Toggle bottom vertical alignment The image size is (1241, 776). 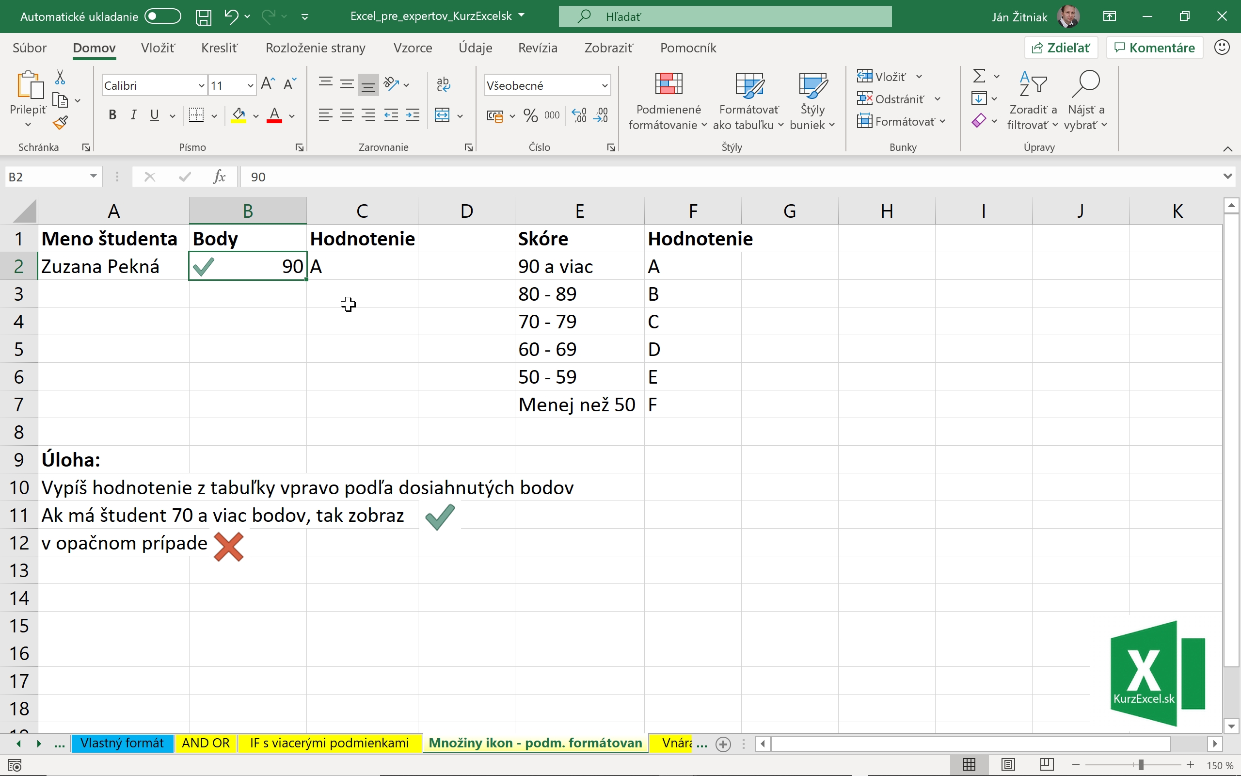[x=368, y=84]
